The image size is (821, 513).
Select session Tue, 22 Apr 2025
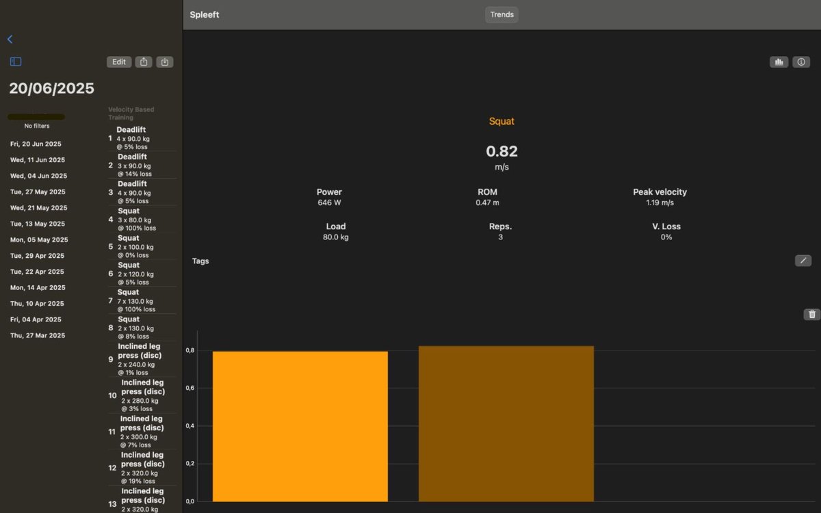point(37,272)
